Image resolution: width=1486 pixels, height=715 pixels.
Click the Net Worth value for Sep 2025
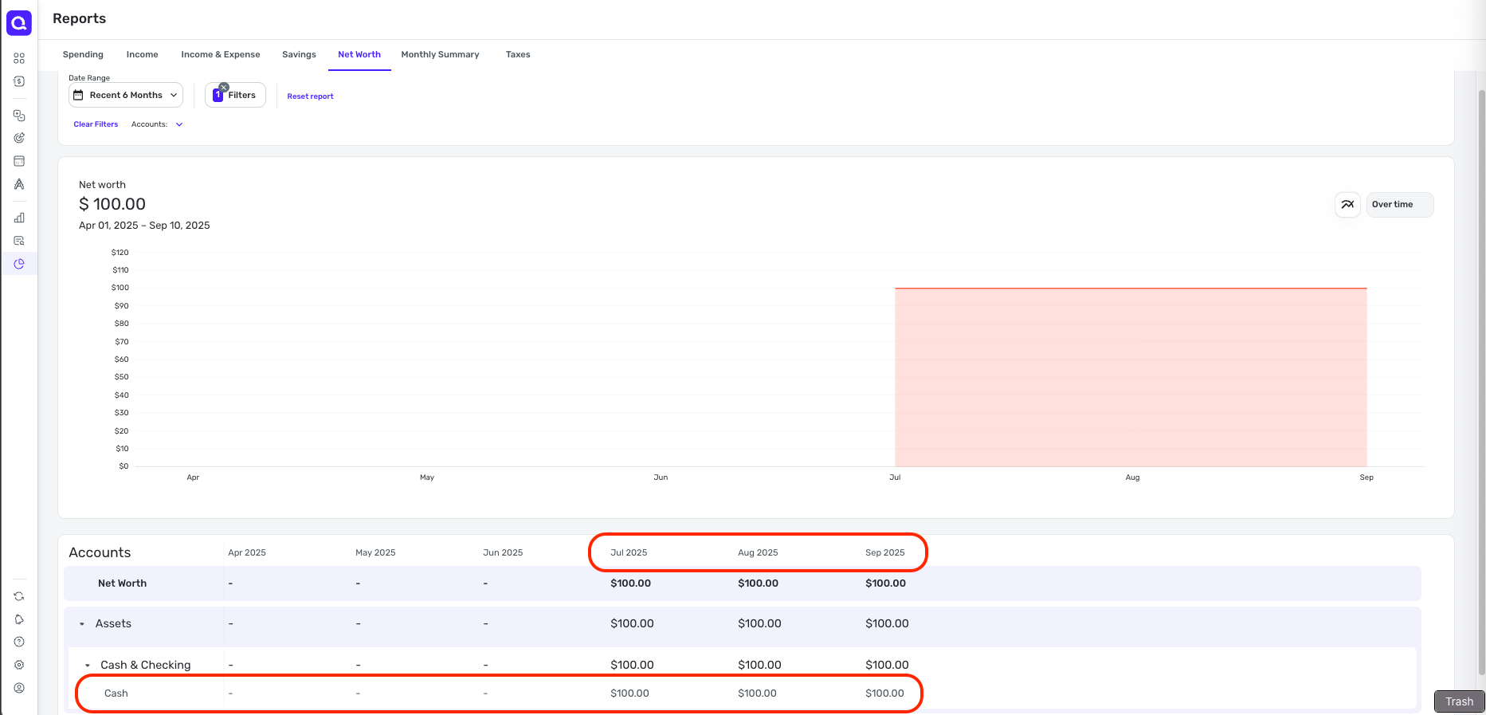pos(885,583)
